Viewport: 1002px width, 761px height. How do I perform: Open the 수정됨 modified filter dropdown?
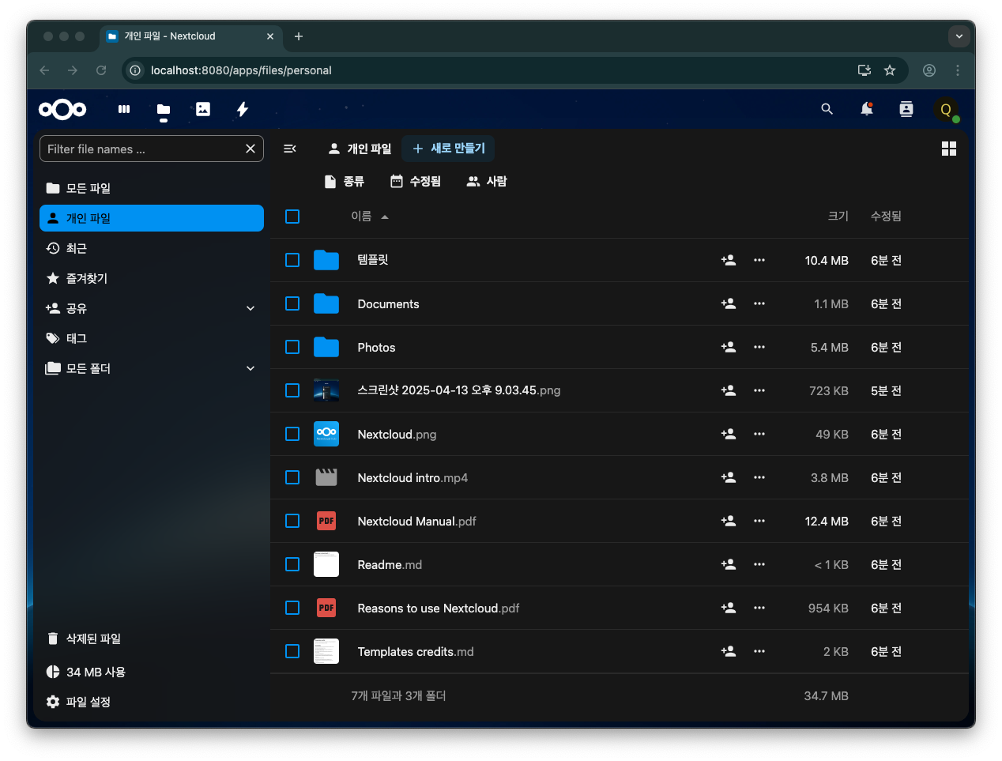[x=416, y=182]
